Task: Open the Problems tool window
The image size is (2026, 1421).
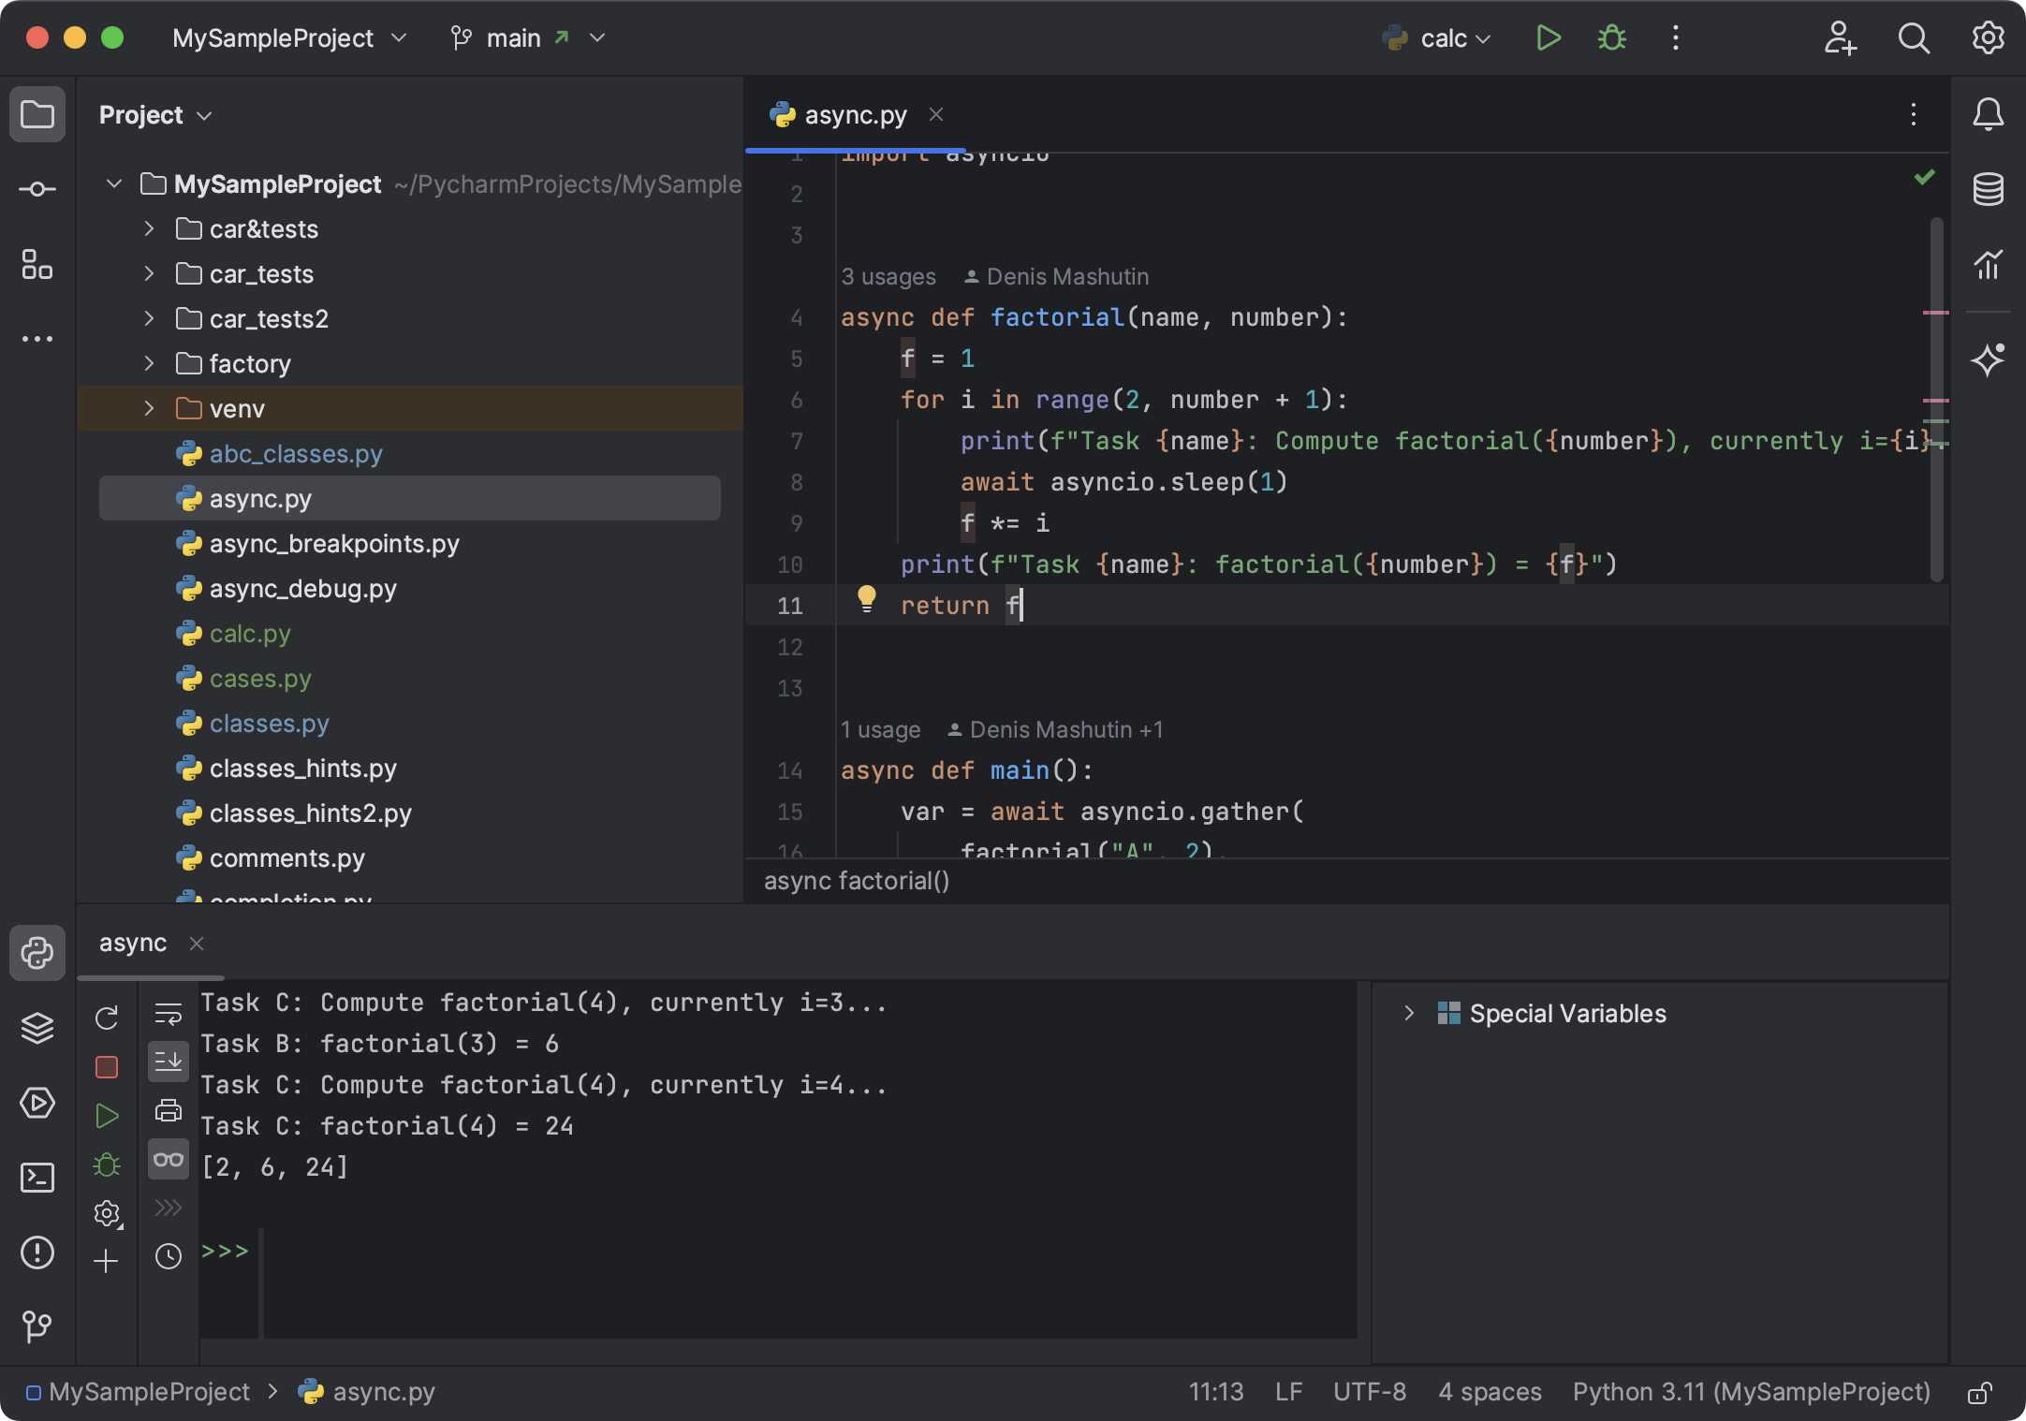Action: click(37, 1253)
